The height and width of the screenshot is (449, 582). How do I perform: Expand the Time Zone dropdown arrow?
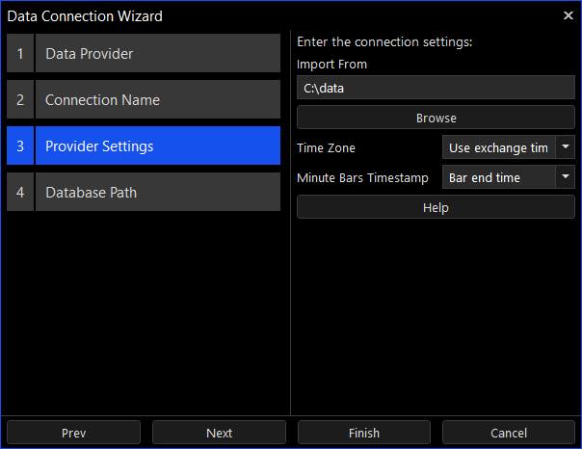[566, 147]
